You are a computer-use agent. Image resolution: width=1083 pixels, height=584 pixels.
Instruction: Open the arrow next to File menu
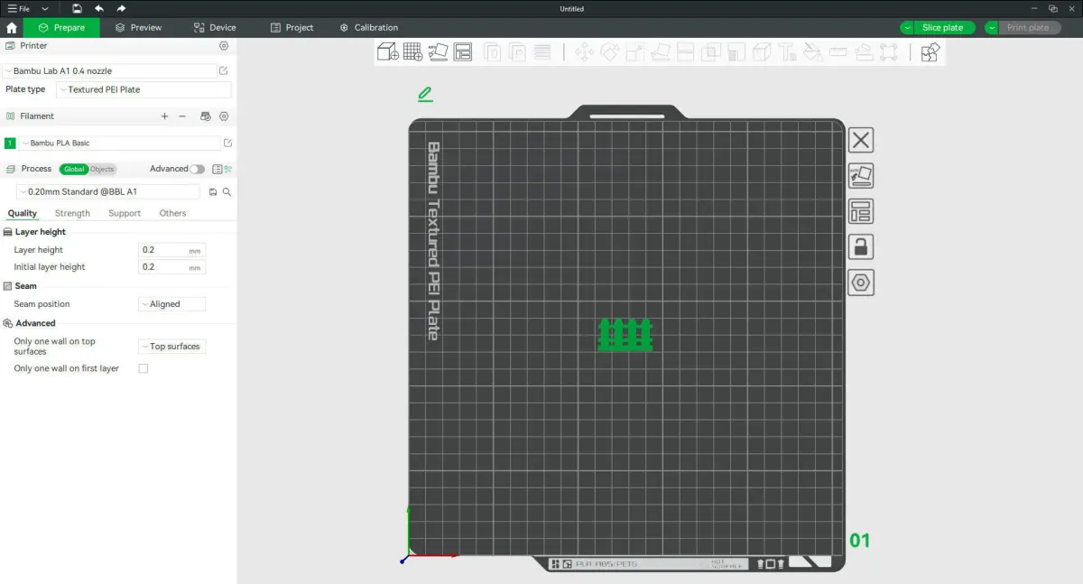coord(45,8)
